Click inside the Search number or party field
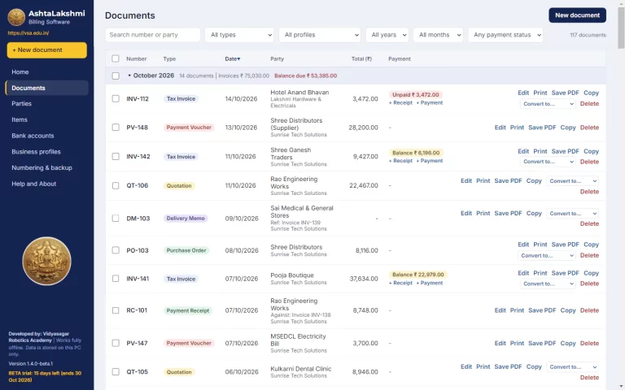 [153, 35]
